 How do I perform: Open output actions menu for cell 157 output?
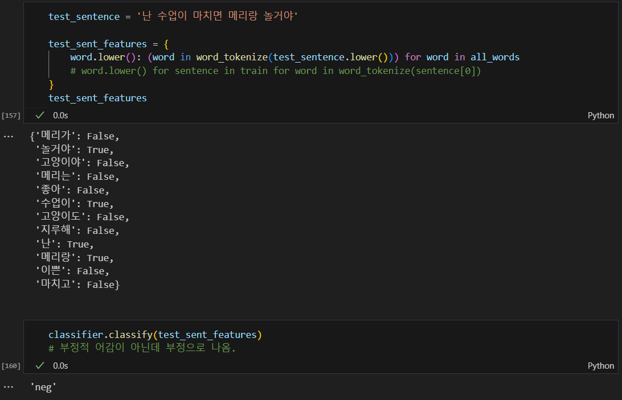point(9,137)
